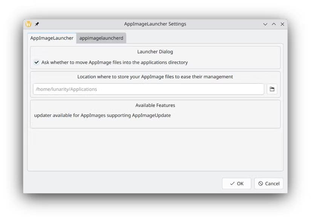Click the updater available for AppImages text
The image size is (311, 221).
coord(102,115)
